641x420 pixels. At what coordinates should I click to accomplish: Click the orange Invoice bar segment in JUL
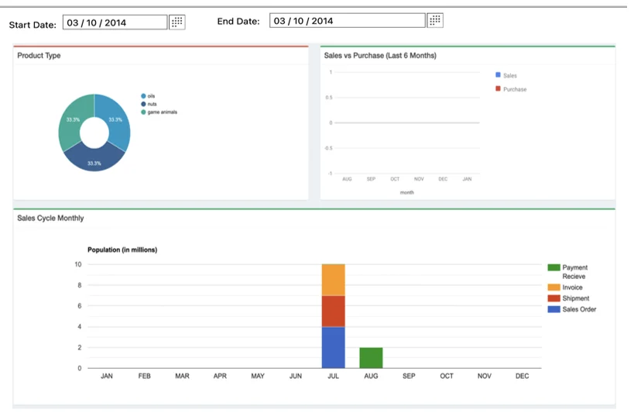pyautogui.click(x=333, y=280)
